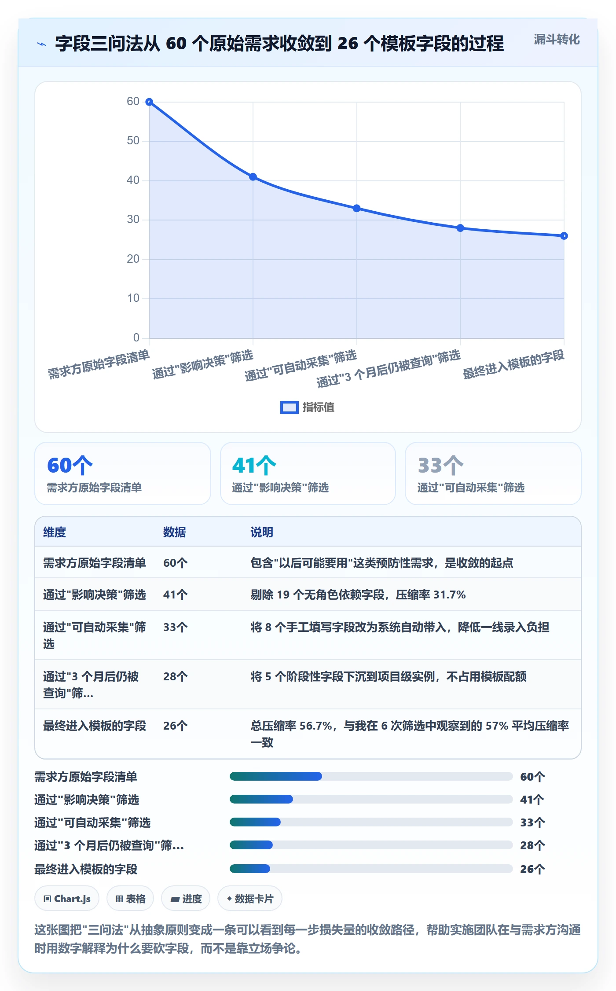Click the 表格 grid icon
Image resolution: width=616 pixels, height=991 pixels.
click(x=119, y=899)
